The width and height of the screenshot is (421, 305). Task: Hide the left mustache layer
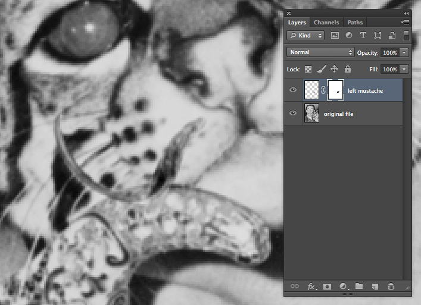pos(293,90)
